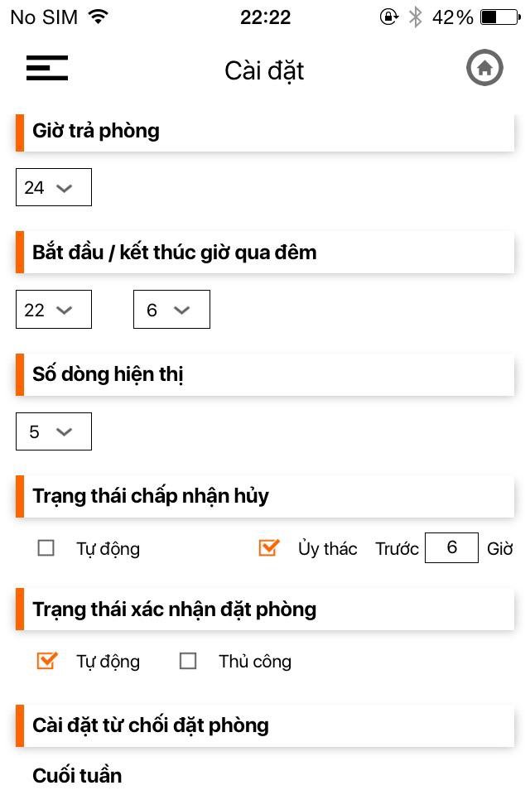Tap the Bluetooth status icon
The width and height of the screenshot is (530, 795).
[415, 17]
